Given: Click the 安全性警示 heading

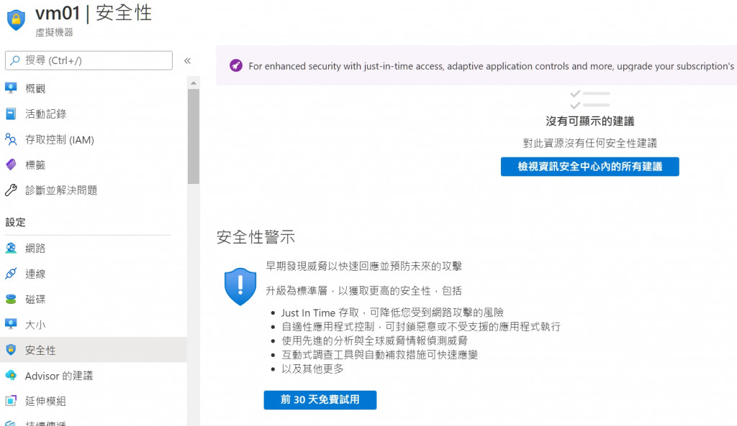Looking at the screenshot, I should 256,237.
